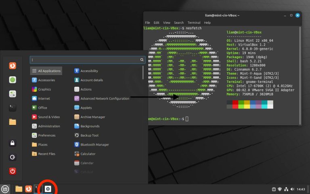Lock the screen with padlock icon

tap(13, 143)
